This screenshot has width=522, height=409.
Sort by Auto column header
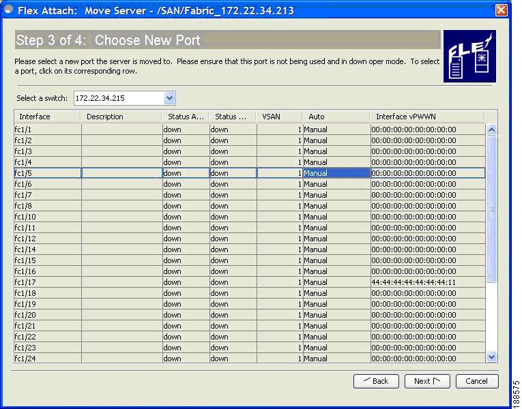coord(336,117)
